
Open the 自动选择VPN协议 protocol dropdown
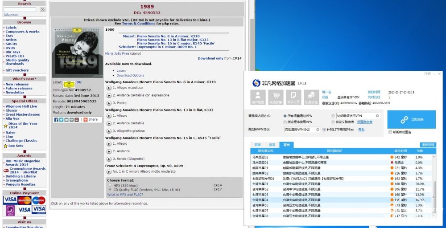pyautogui.click(x=302, y=130)
